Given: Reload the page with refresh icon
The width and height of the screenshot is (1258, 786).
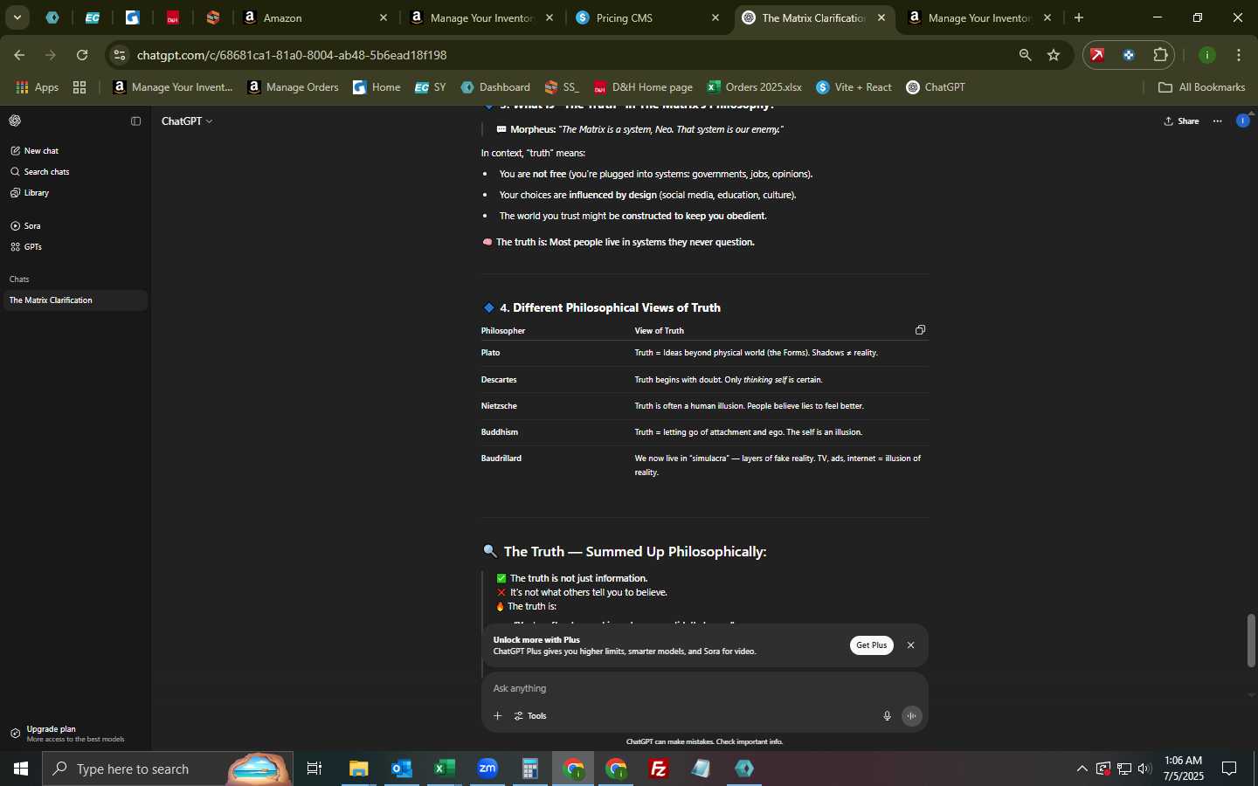Looking at the screenshot, I should click(x=82, y=55).
